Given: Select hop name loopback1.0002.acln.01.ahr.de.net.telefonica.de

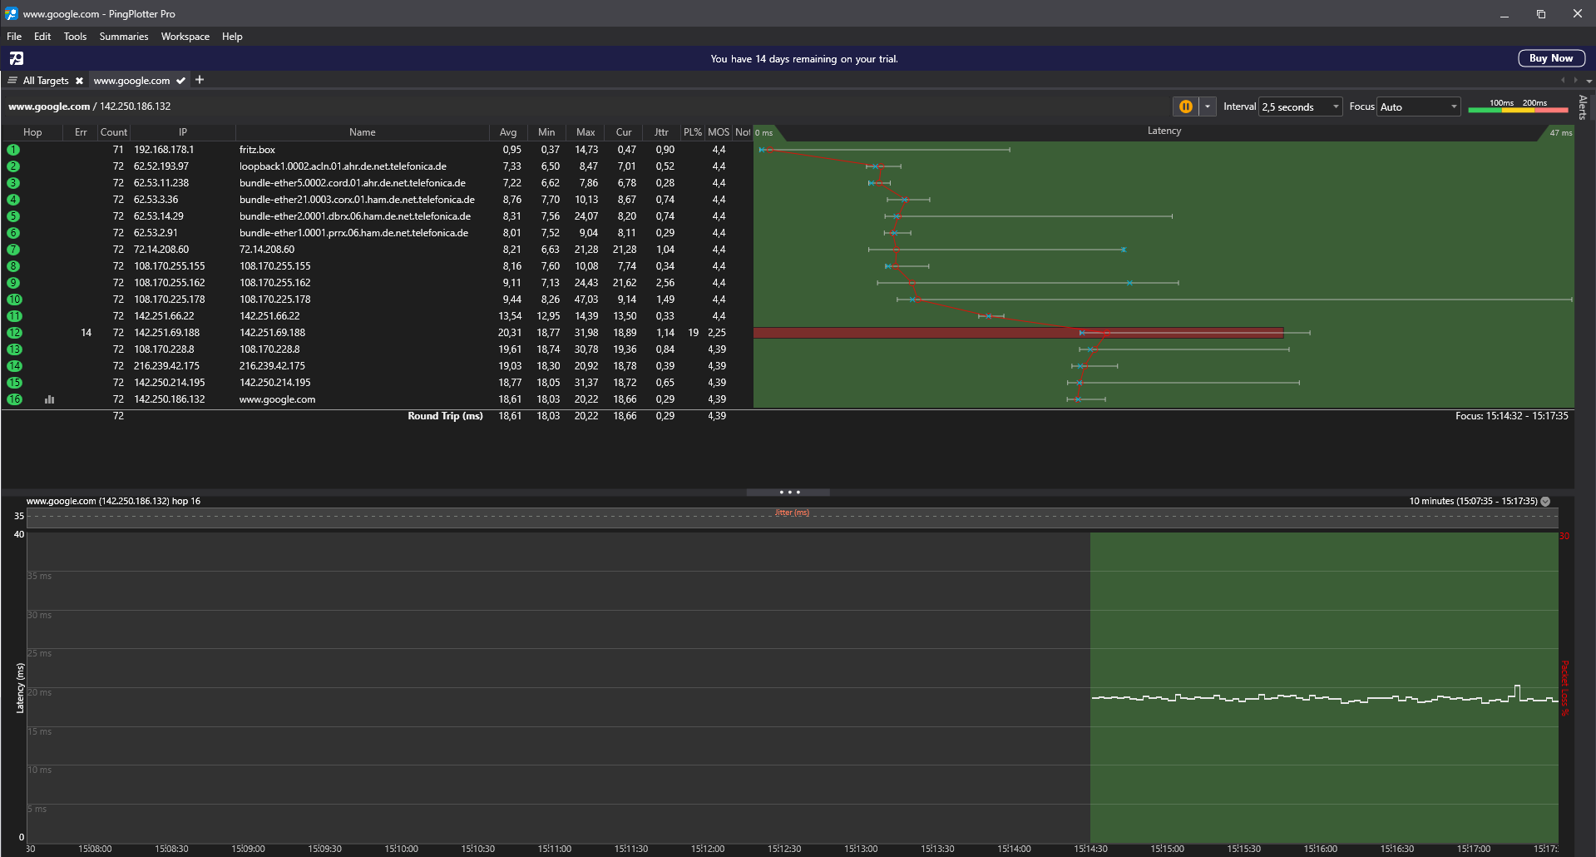Looking at the screenshot, I should click(x=343, y=166).
